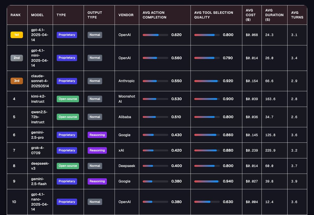
Task: Sort by the RANK column header
Action: point(15,15)
